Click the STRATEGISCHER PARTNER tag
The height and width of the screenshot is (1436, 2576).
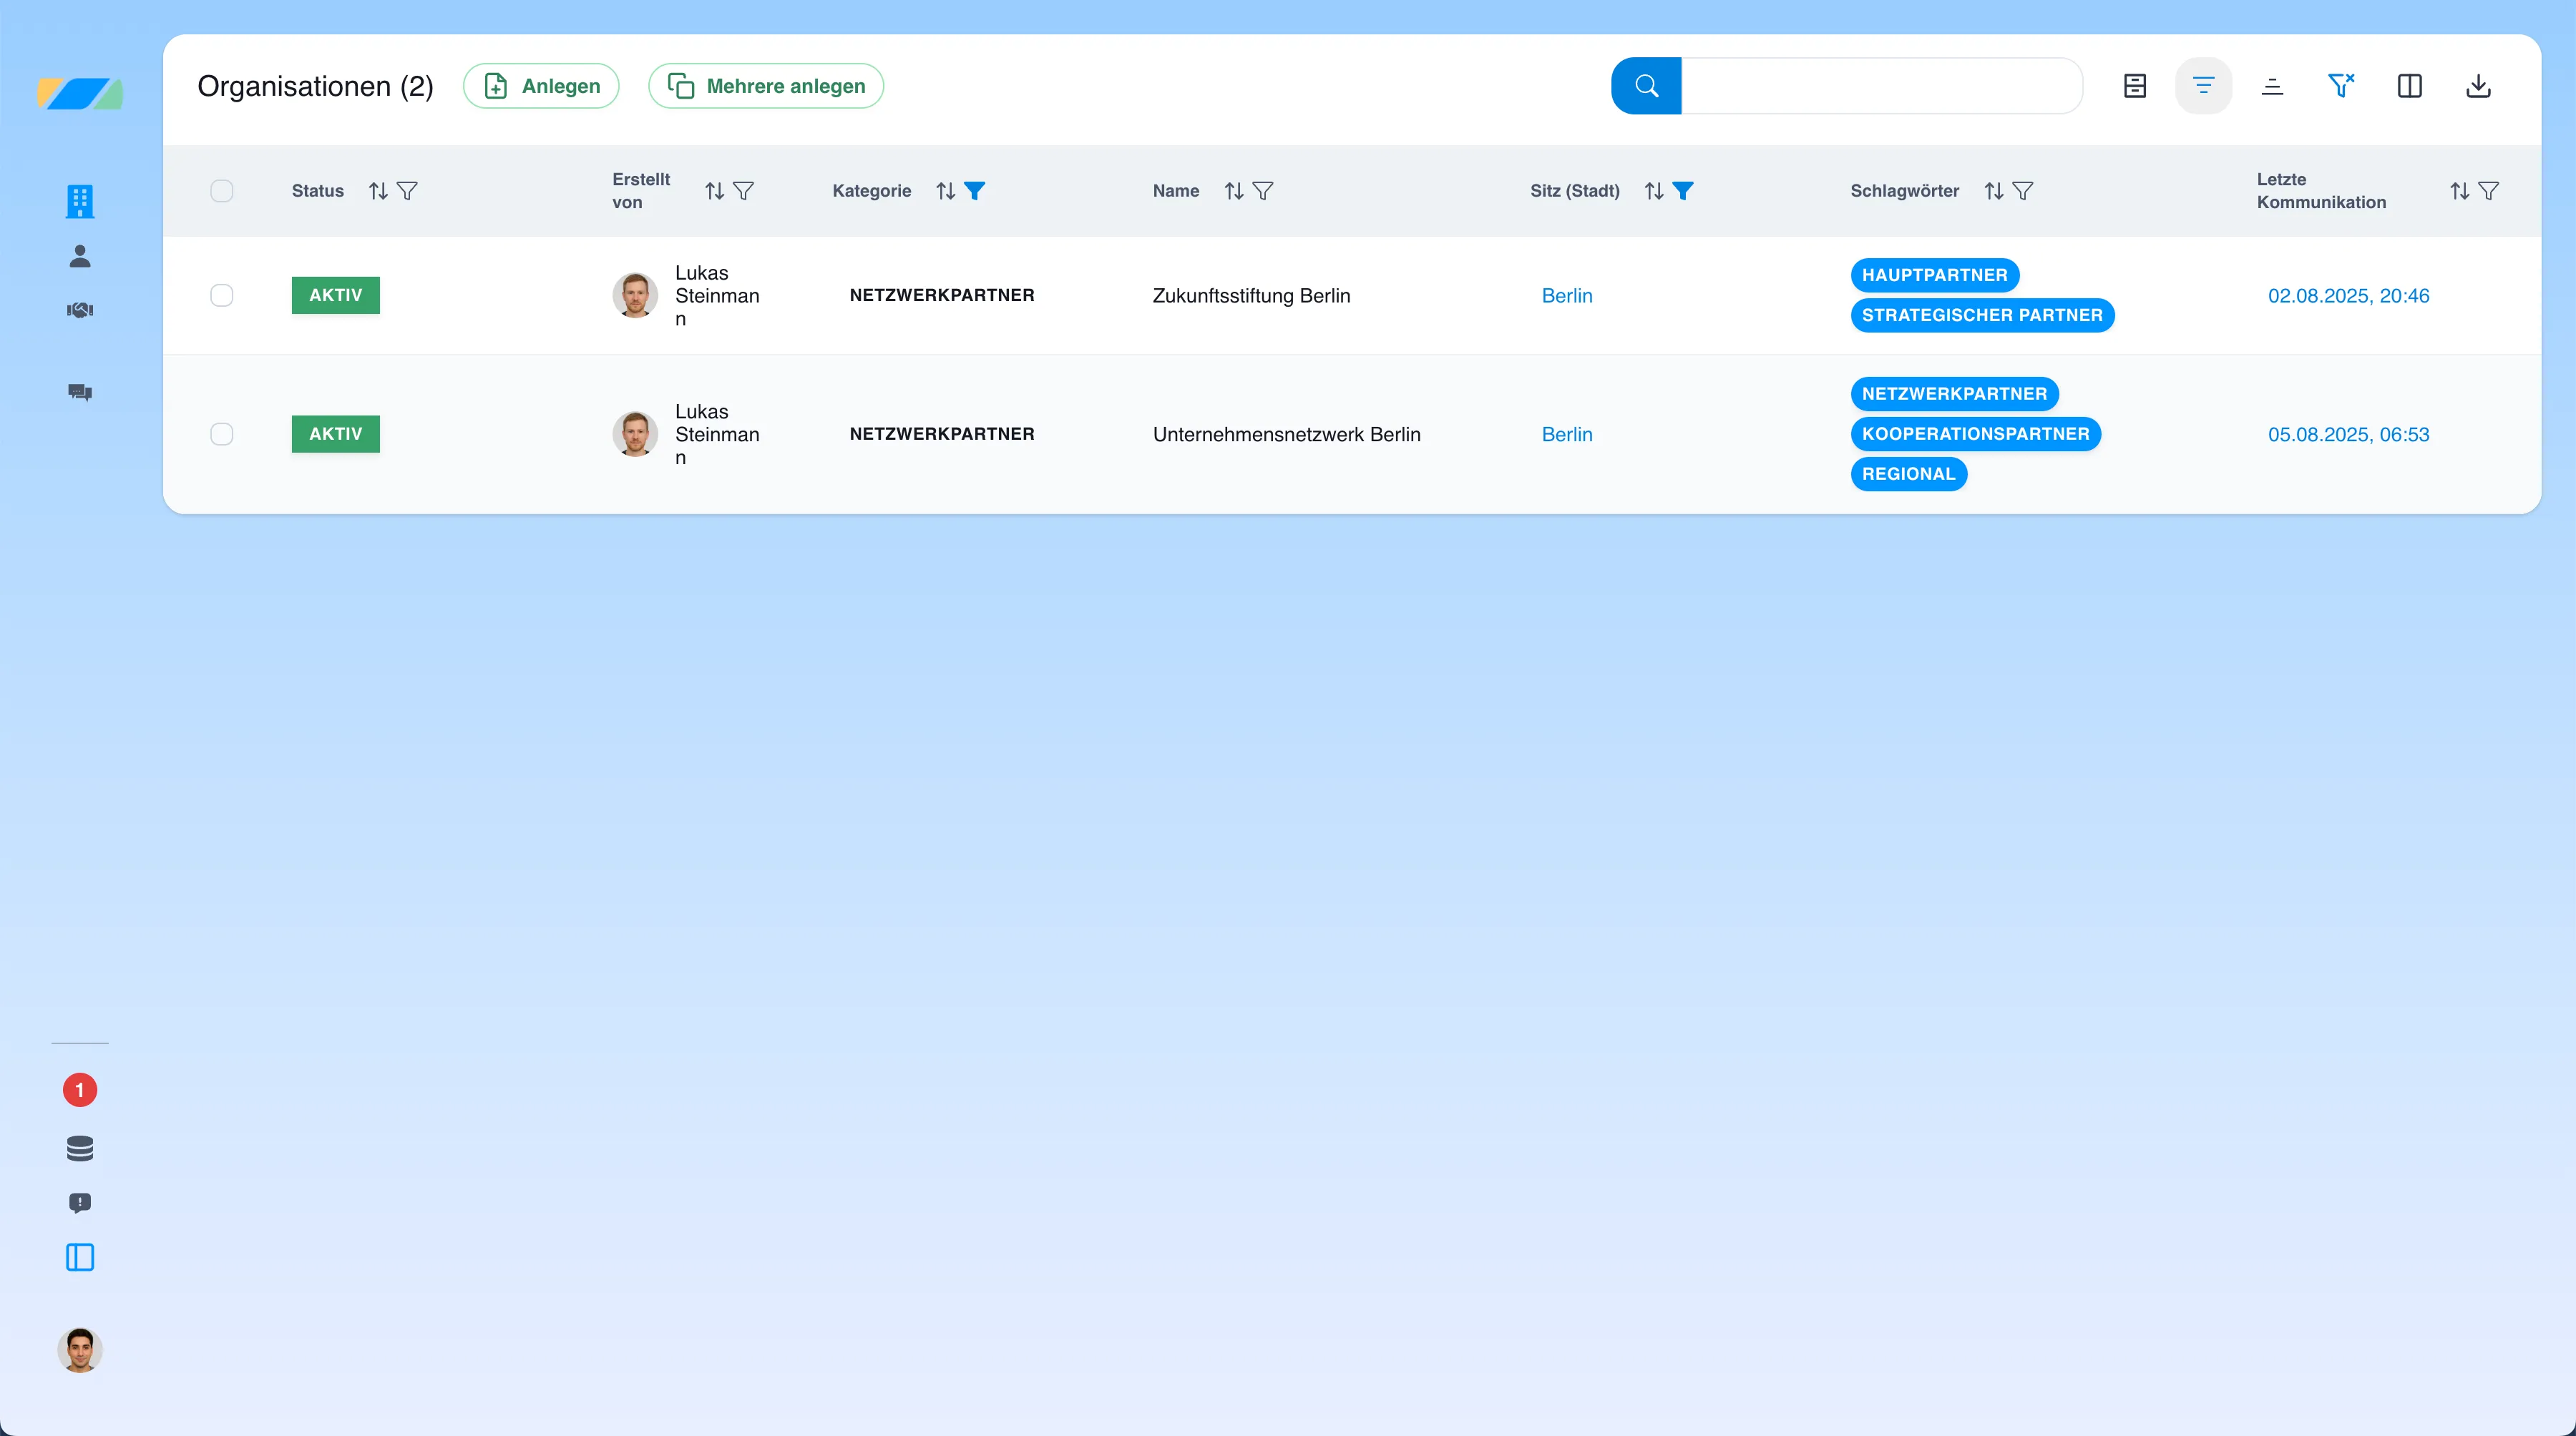1982,315
